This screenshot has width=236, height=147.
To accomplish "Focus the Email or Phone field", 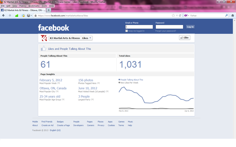I will (x=139, y=27).
